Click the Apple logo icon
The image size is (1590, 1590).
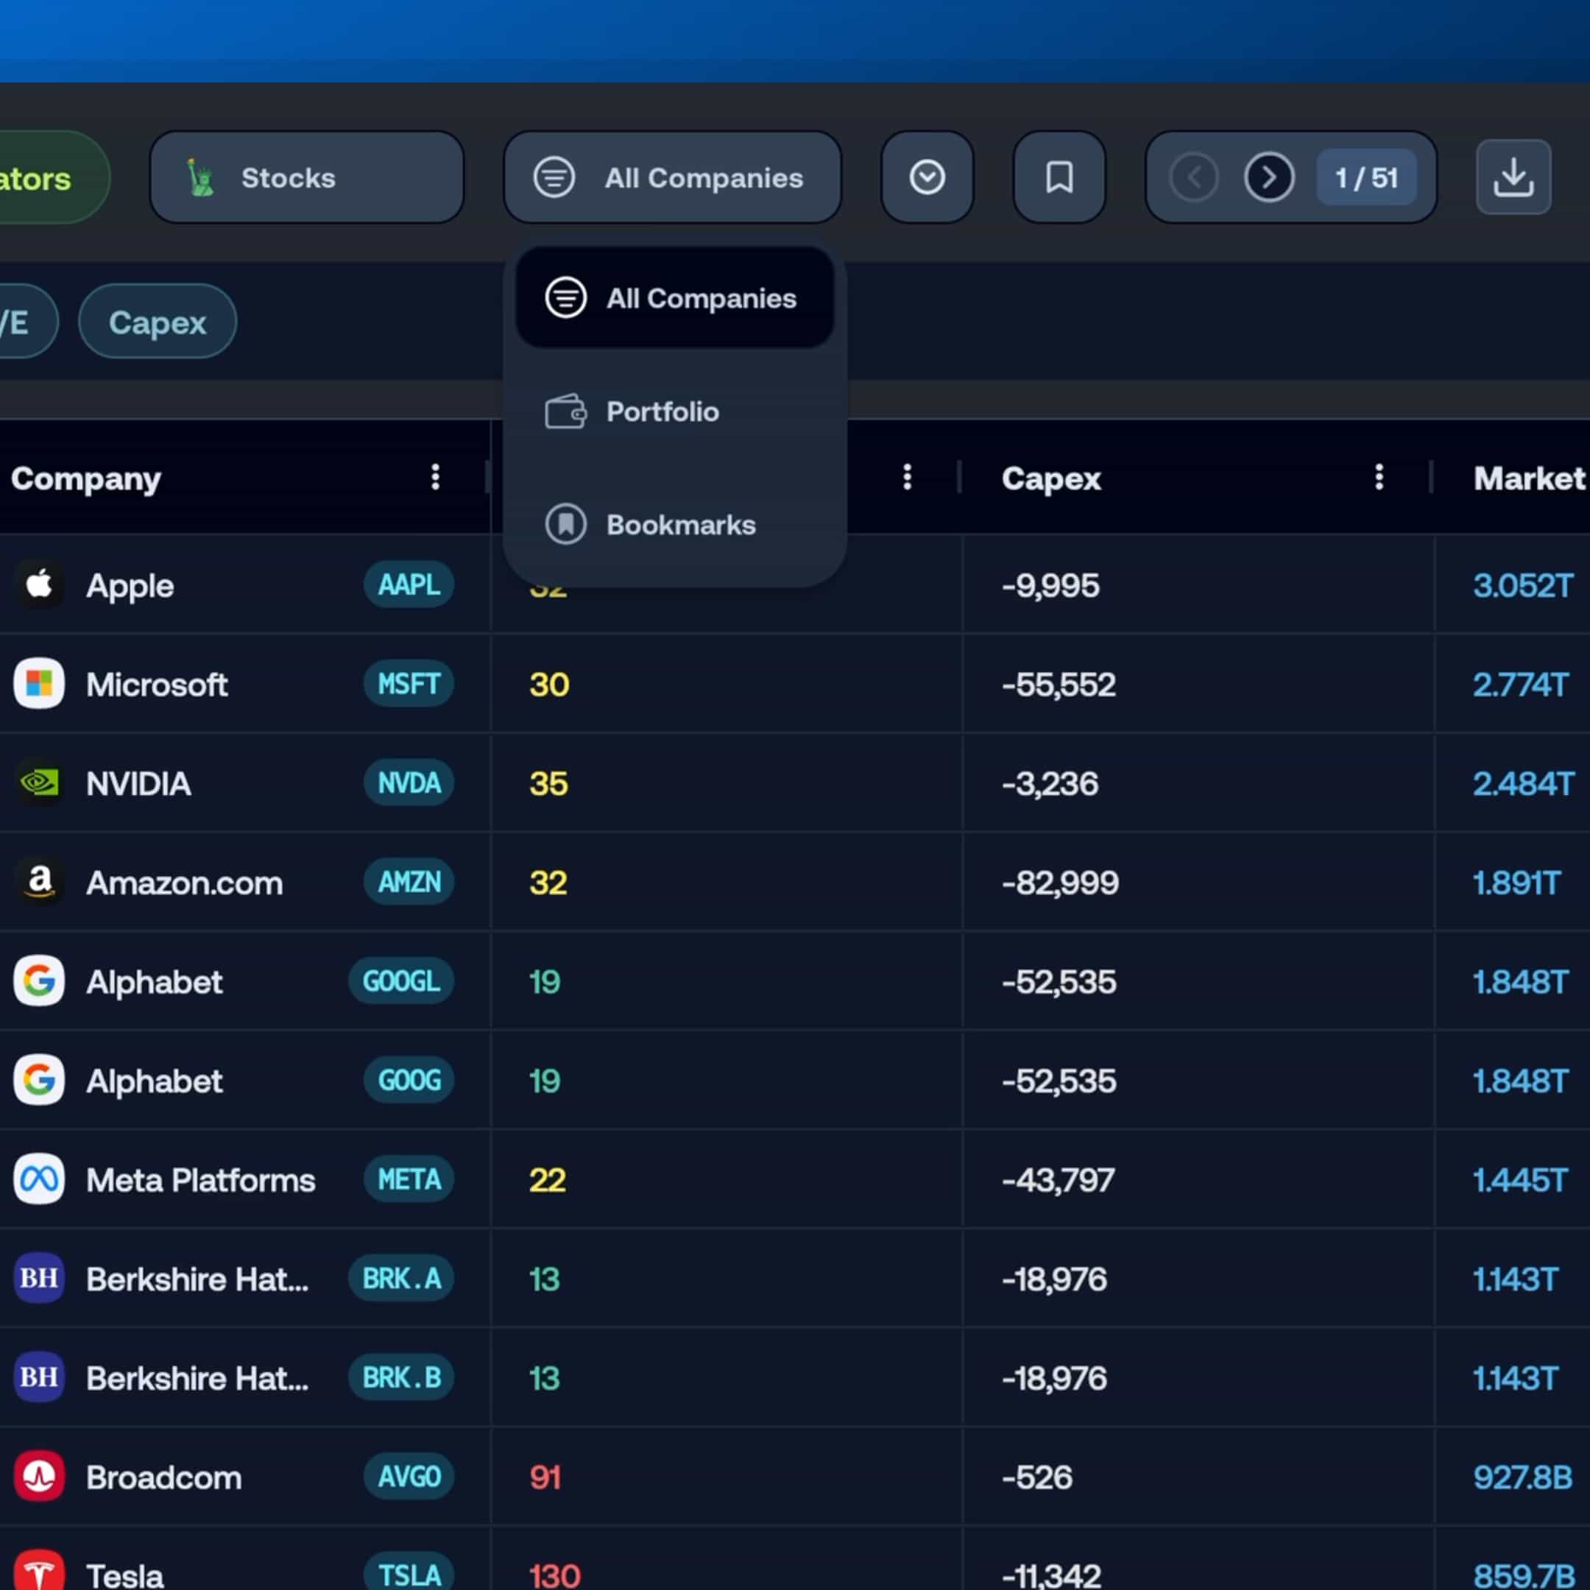39,584
